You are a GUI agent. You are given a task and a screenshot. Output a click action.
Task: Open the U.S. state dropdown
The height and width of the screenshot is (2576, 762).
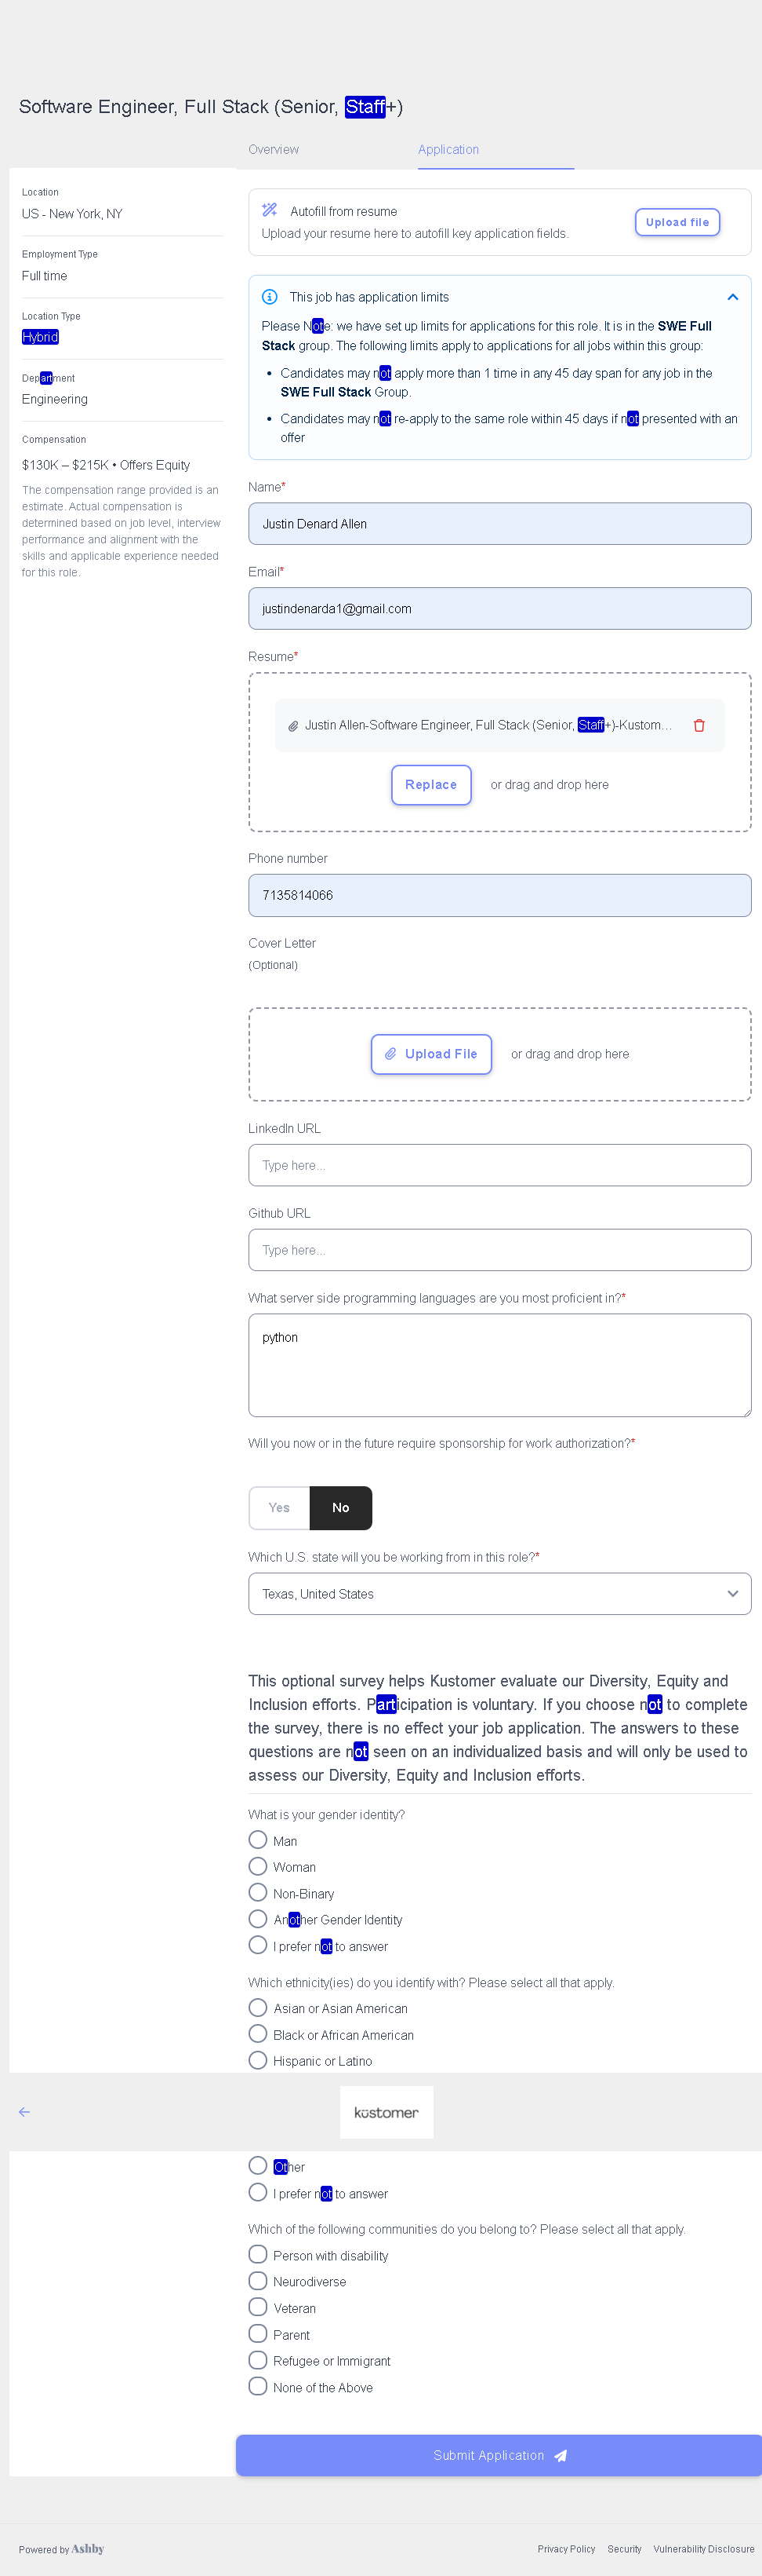pyautogui.click(x=499, y=1594)
